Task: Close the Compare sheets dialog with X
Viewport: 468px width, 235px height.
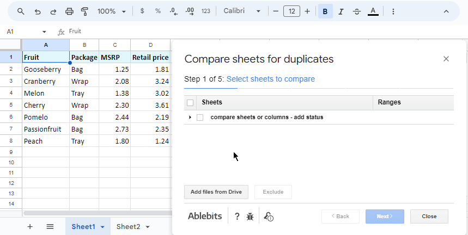Action: pyautogui.click(x=446, y=59)
